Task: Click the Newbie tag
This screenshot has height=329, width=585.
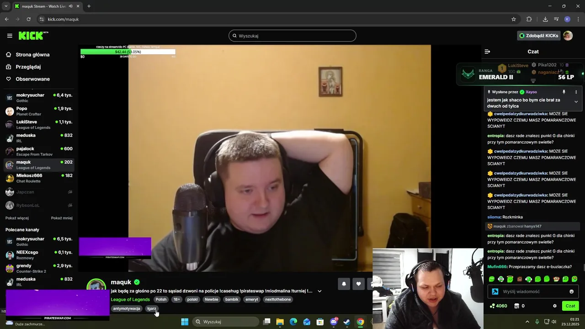Action: click(x=212, y=299)
